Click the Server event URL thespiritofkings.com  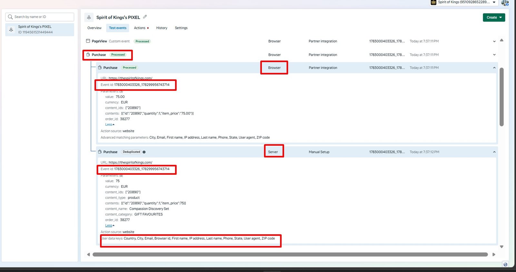coord(130,162)
